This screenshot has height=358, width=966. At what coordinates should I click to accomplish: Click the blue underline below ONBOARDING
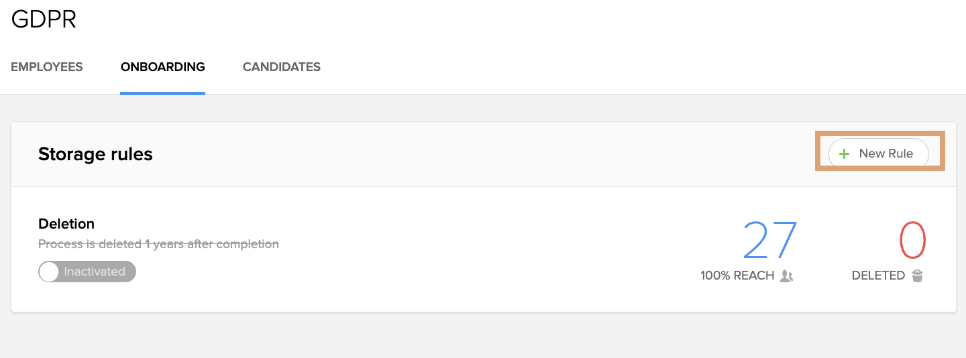(x=163, y=93)
